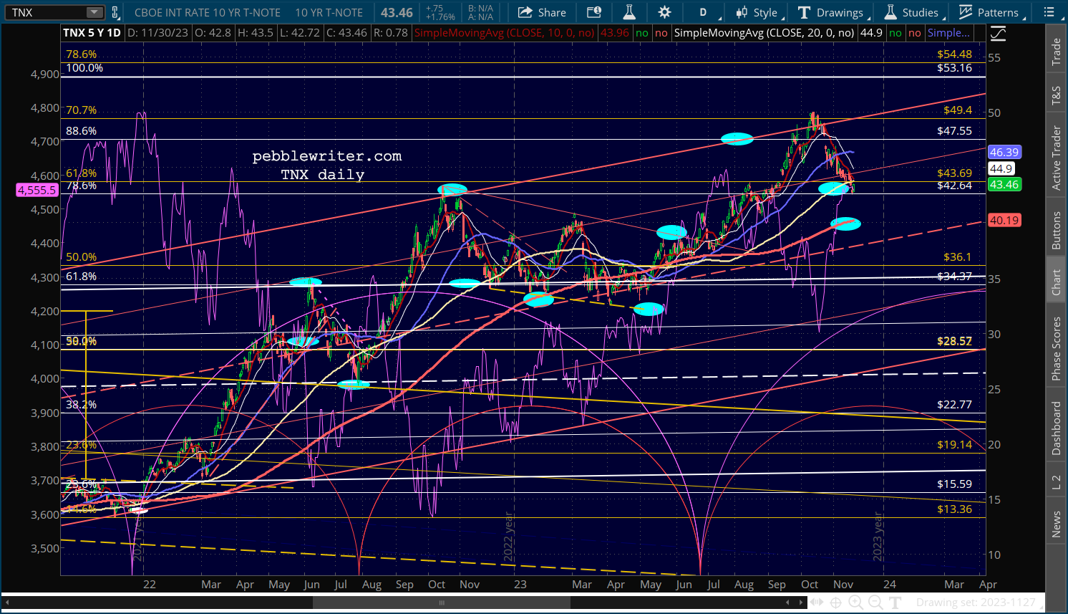The image size is (1068, 614).
Task: Click the SimpleMovingAvg (CLOSE, 20, 0, no) study label
Action: coord(764,33)
